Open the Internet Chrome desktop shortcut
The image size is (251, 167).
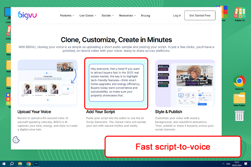pos(239,82)
